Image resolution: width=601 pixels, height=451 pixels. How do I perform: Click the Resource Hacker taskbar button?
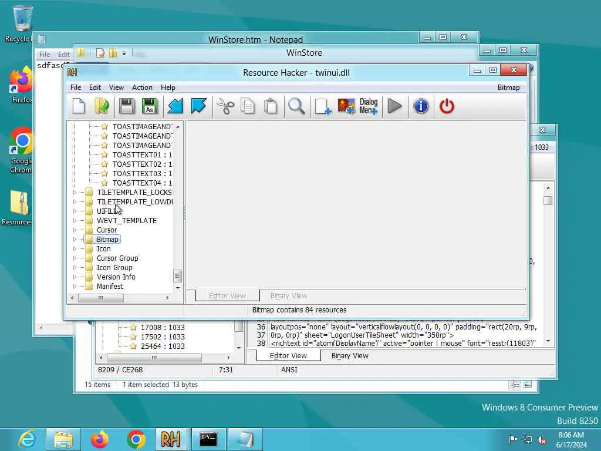pos(171,439)
